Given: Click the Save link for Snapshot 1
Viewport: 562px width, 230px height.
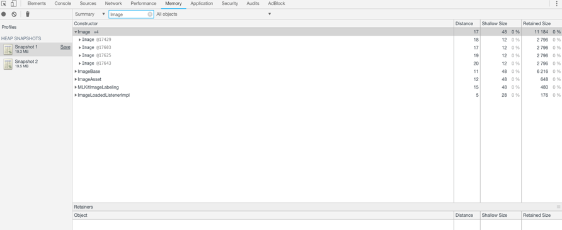Looking at the screenshot, I should tap(66, 47).
